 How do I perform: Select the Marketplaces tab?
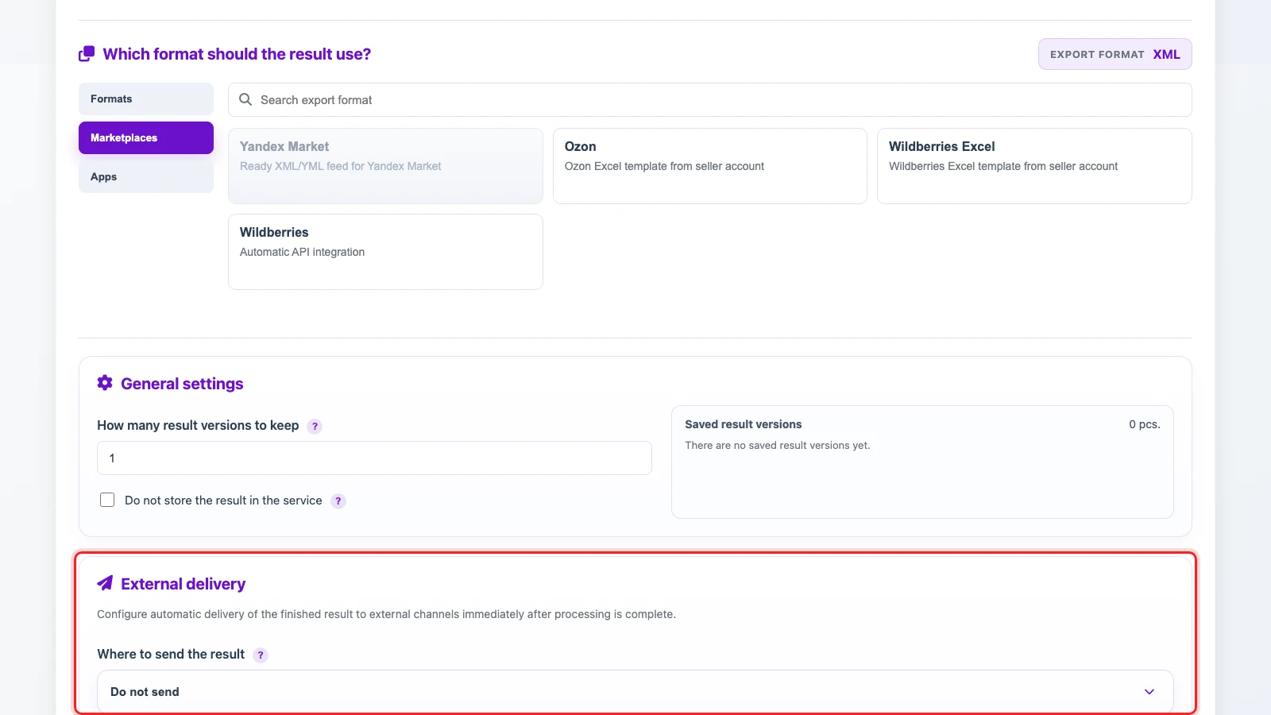pos(146,137)
